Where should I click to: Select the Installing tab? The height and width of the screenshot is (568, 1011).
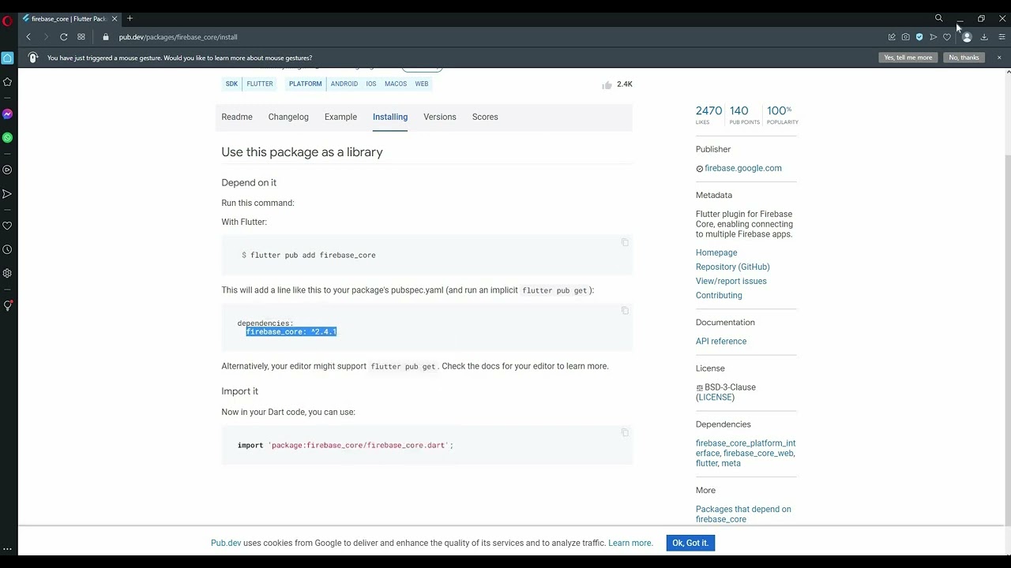[390, 117]
